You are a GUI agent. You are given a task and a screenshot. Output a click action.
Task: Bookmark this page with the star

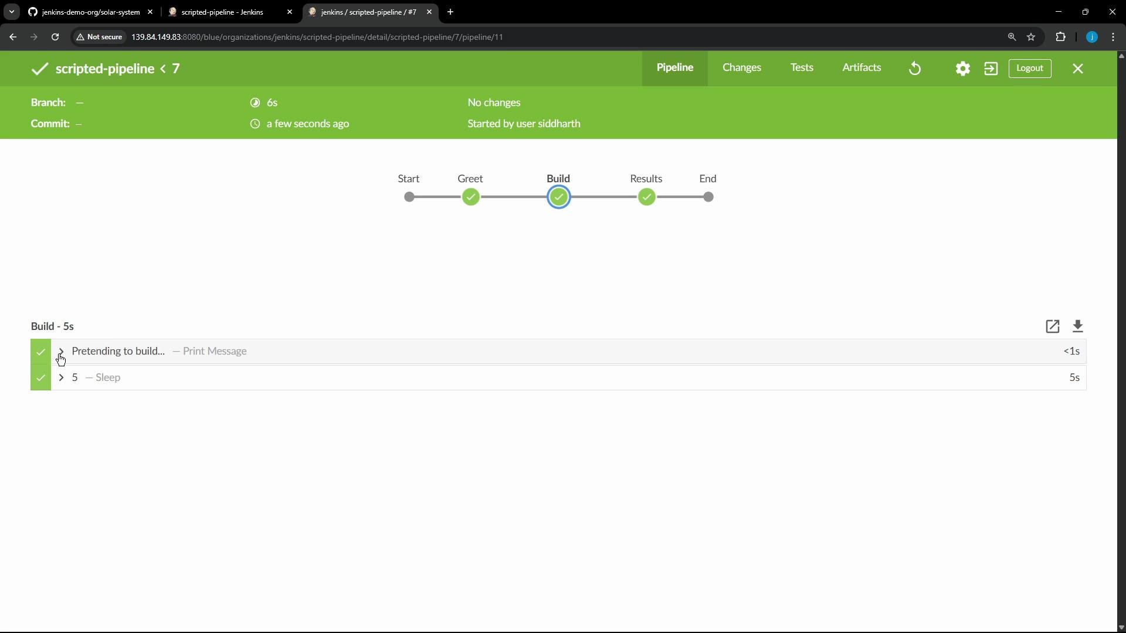point(1031,37)
